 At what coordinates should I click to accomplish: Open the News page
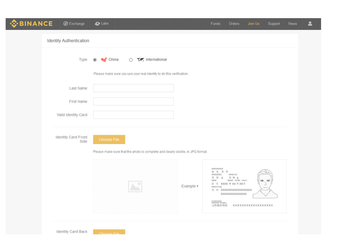click(292, 24)
